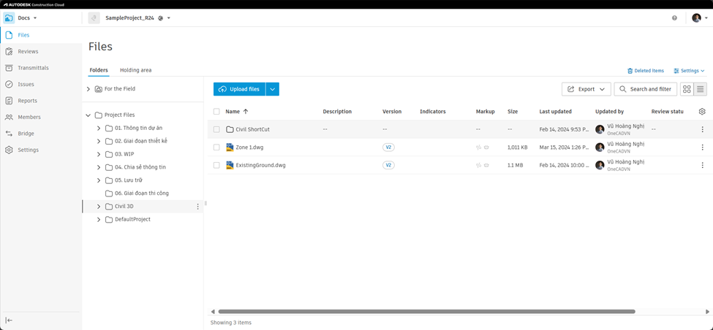
Task: Click the horizontal scrollbar right arrow
Action: (707, 312)
